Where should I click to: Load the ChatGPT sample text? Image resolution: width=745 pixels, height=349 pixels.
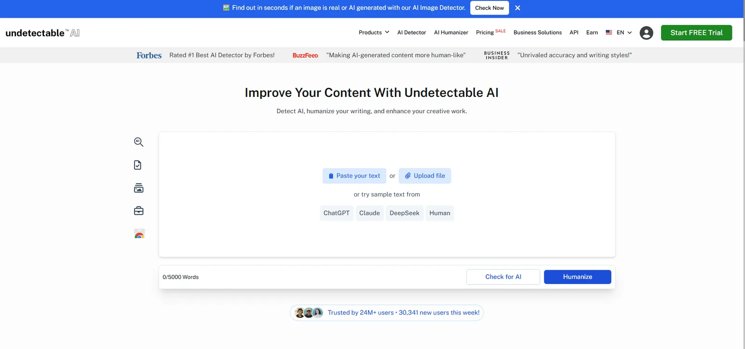coord(337,213)
